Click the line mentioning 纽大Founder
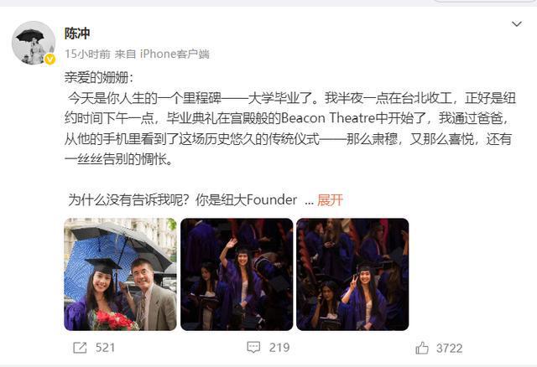Screen dimensions: 537x367 (183, 200)
